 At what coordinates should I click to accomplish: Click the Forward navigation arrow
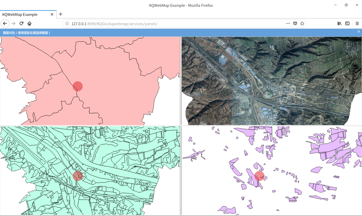point(13,23)
